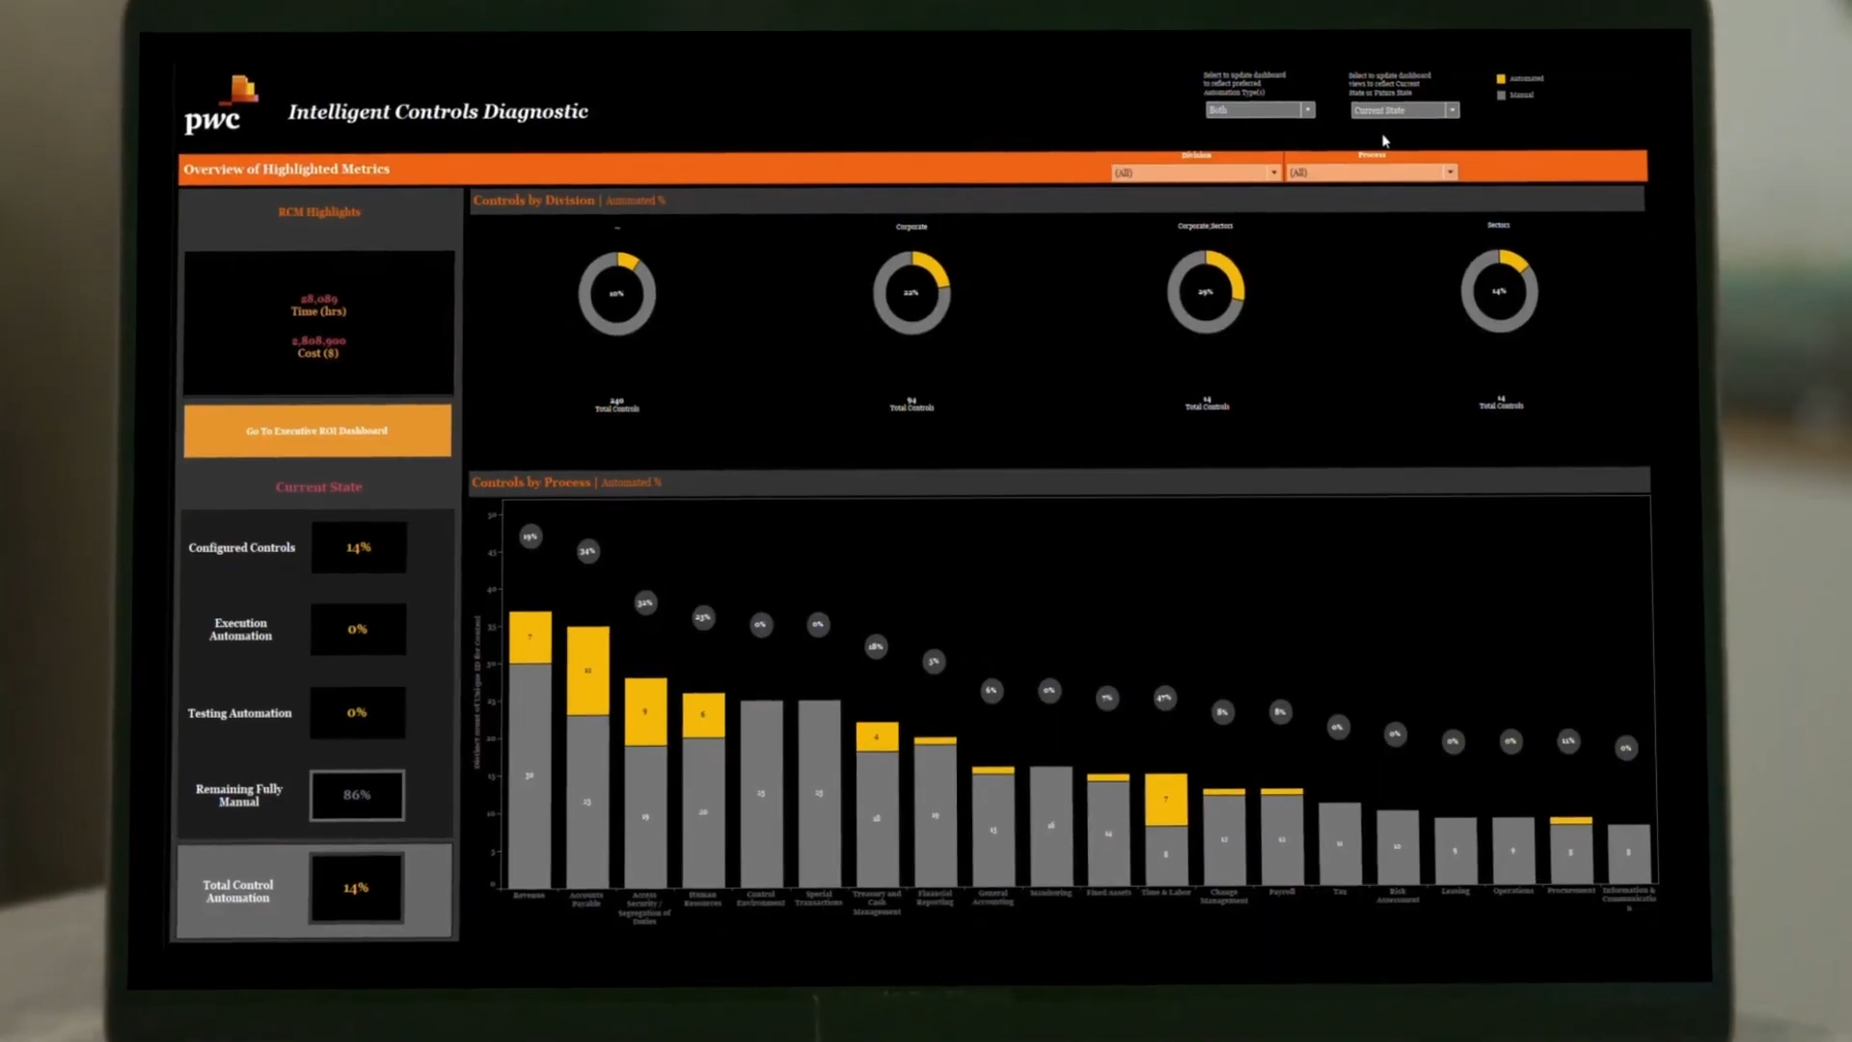The height and width of the screenshot is (1042, 1852).
Task: Click yellow automated segment of Accounts Payable bar
Action: [587, 671]
